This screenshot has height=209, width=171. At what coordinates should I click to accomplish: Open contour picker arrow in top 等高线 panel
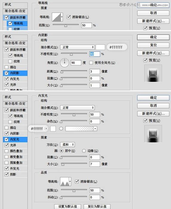[62, 17]
